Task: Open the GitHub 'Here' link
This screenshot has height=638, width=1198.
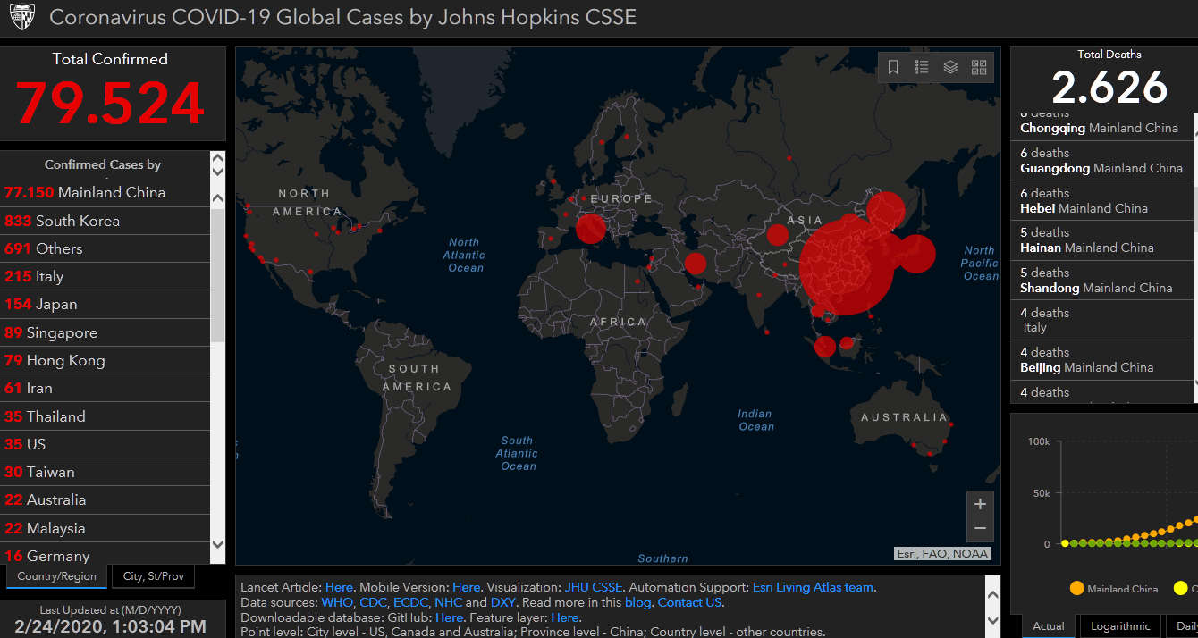Action: (x=449, y=617)
